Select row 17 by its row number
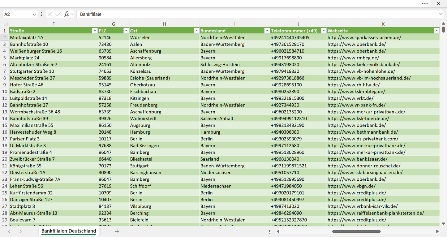 click(x=5, y=139)
